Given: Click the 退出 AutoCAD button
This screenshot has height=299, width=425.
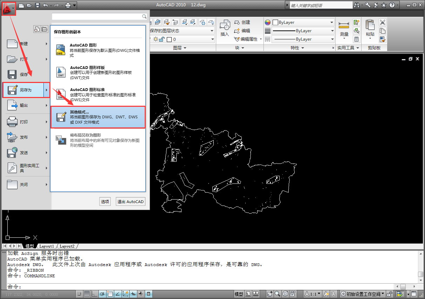Looking at the screenshot, I should click(x=131, y=202).
